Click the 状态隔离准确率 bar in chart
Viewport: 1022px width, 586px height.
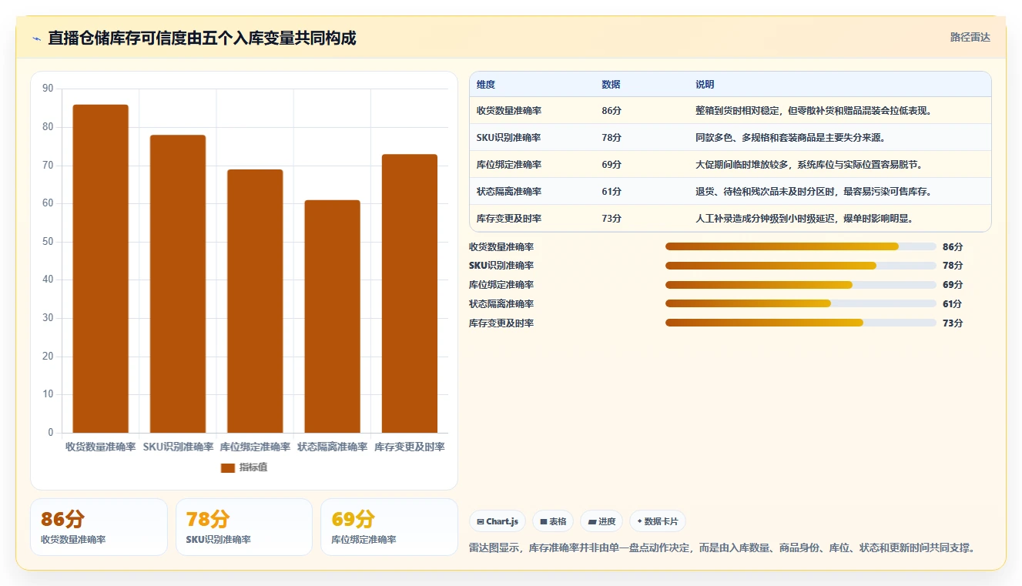[x=332, y=316]
